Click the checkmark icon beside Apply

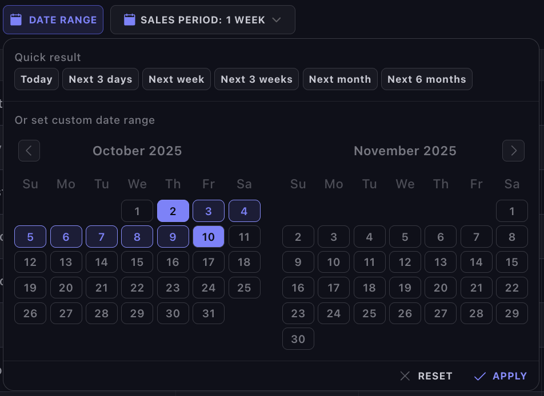[480, 376]
